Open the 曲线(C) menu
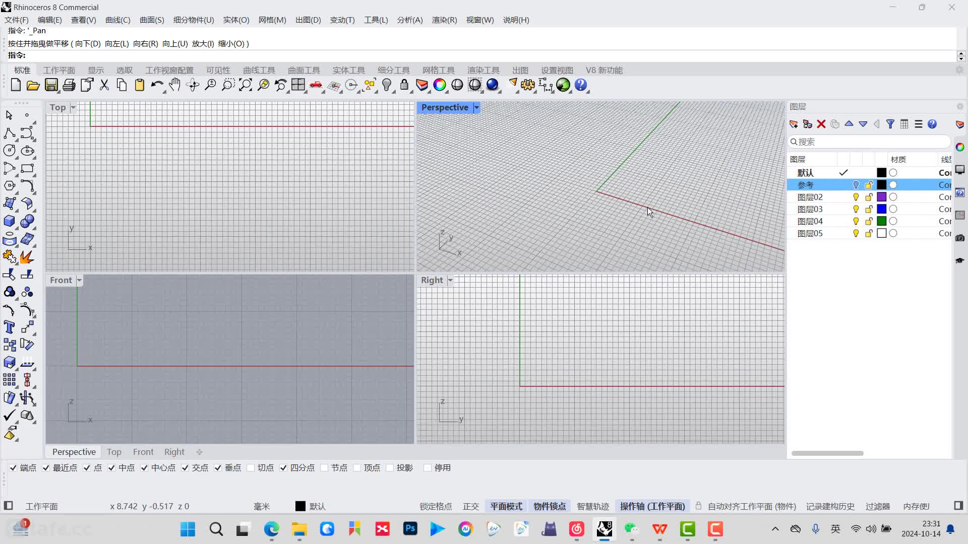The height and width of the screenshot is (544, 968). (x=118, y=20)
